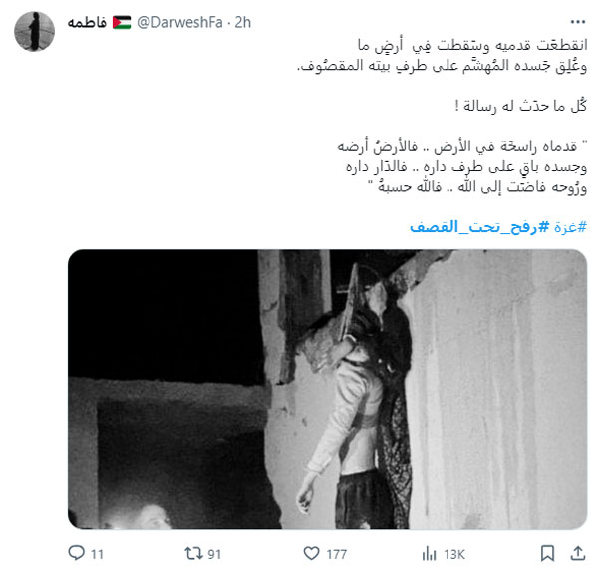Open the view analytics bar chart icon

point(429,553)
